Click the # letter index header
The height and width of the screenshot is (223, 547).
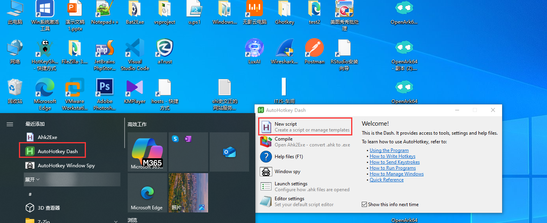30,194
